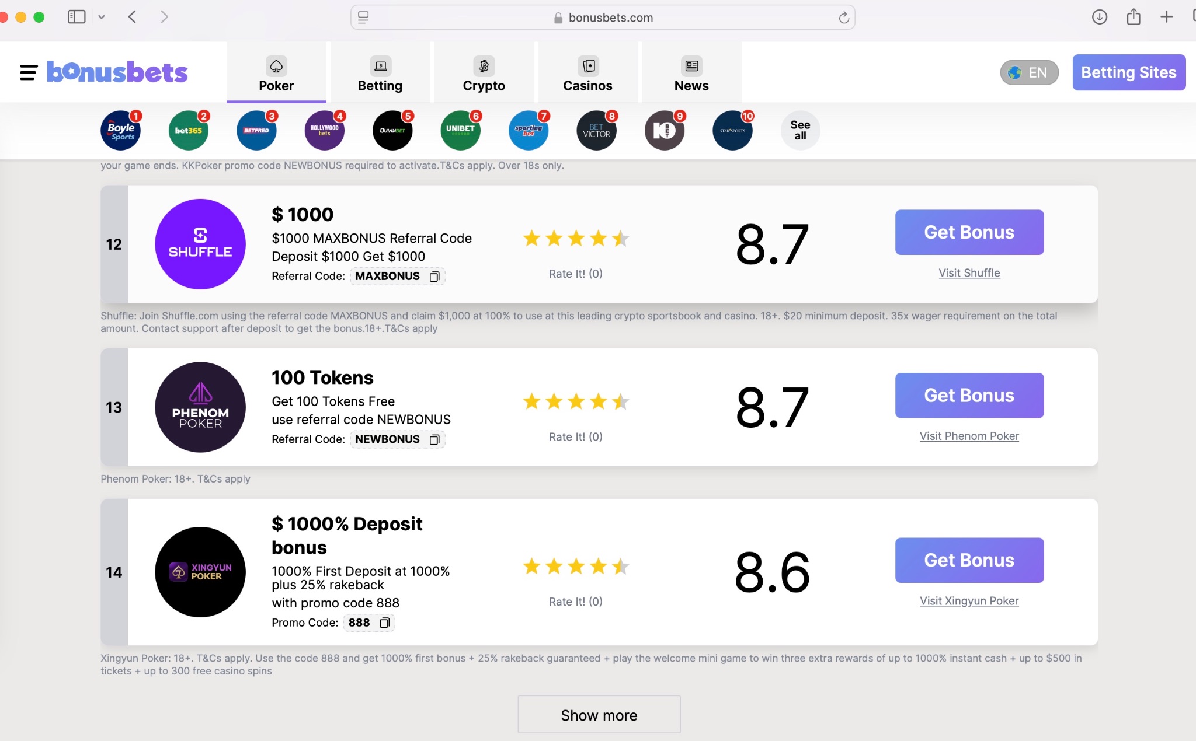The height and width of the screenshot is (741, 1196).
Task: Toggle the Safari sidebar
Action: coord(77,17)
